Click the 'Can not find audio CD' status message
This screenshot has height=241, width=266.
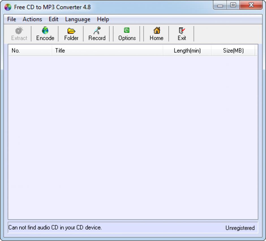pyautogui.click(x=55, y=227)
